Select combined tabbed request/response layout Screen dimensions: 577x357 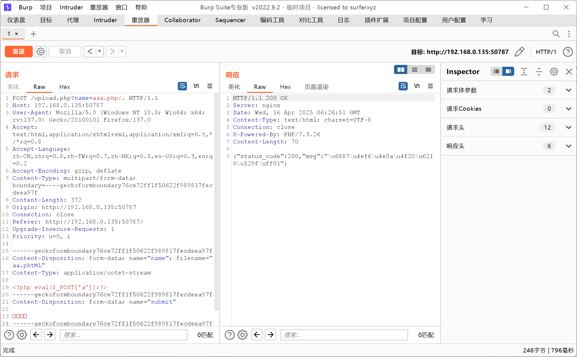(x=428, y=70)
